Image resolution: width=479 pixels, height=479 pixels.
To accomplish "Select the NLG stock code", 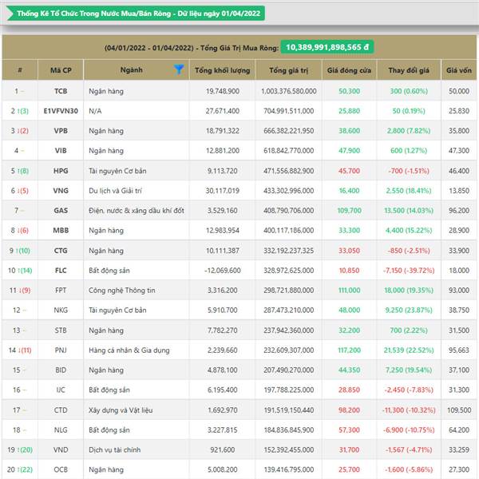I will tap(61, 430).
